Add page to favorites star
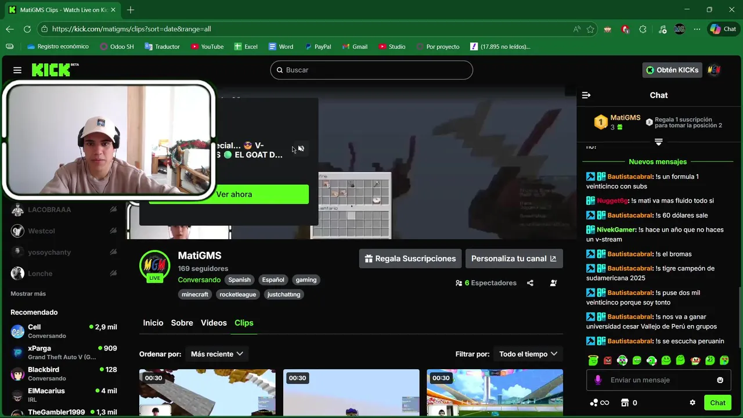Viewport: 743px width, 418px height. (590, 29)
